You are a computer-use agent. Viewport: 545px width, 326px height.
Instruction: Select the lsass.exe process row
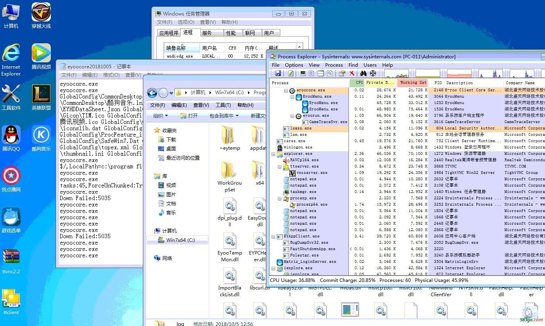tap(407, 128)
